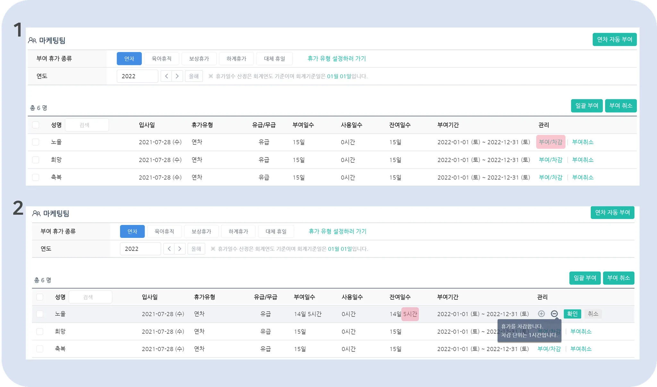Image resolution: width=657 pixels, height=387 pixels.
Task: Click the highlighted 부여/차감 link for 노을
Action: point(550,142)
